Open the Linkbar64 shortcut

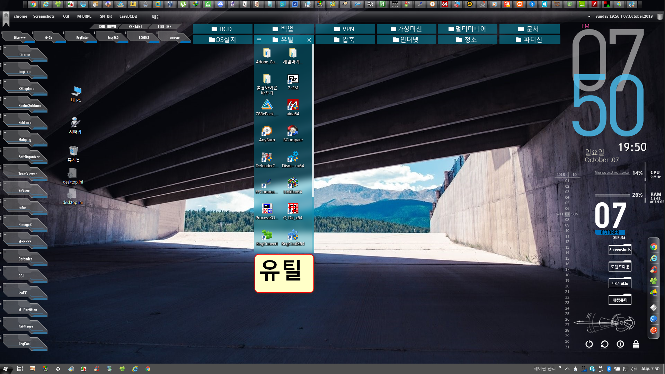pyautogui.click(x=293, y=186)
